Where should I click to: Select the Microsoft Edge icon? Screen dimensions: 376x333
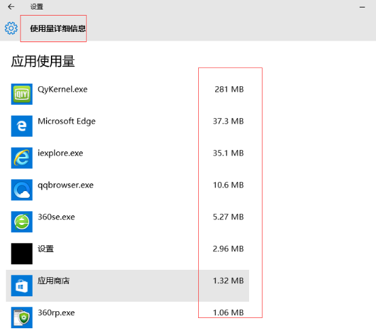[22, 126]
